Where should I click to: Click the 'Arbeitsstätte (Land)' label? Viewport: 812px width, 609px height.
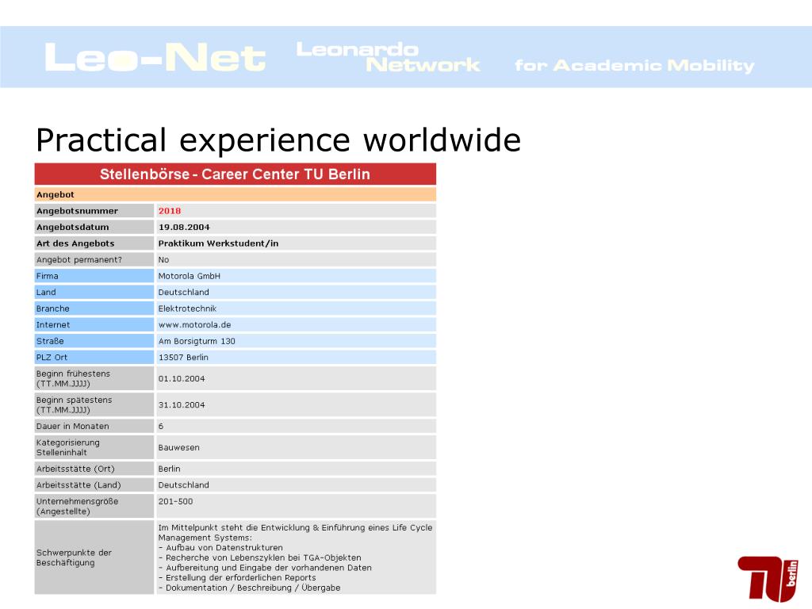point(79,485)
